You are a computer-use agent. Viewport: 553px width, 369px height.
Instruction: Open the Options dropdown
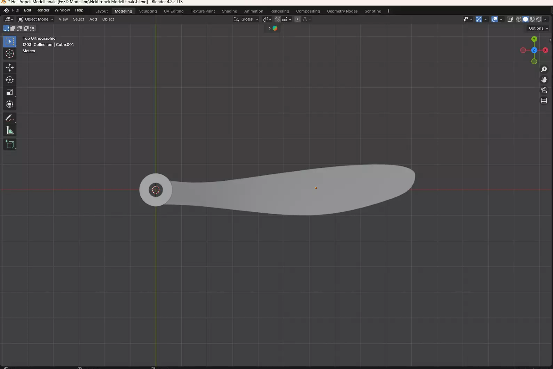538,28
